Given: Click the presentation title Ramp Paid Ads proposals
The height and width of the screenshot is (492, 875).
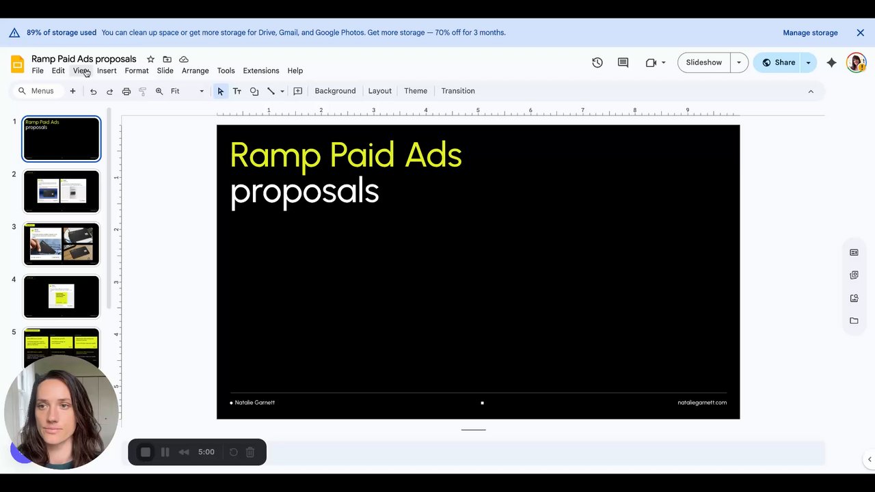Looking at the screenshot, I should (x=84, y=59).
